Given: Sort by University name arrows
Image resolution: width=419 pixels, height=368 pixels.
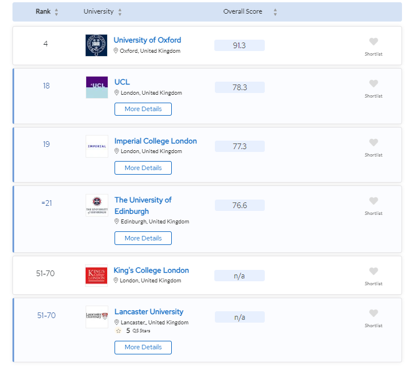Looking at the screenshot, I should [x=120, y=12].
